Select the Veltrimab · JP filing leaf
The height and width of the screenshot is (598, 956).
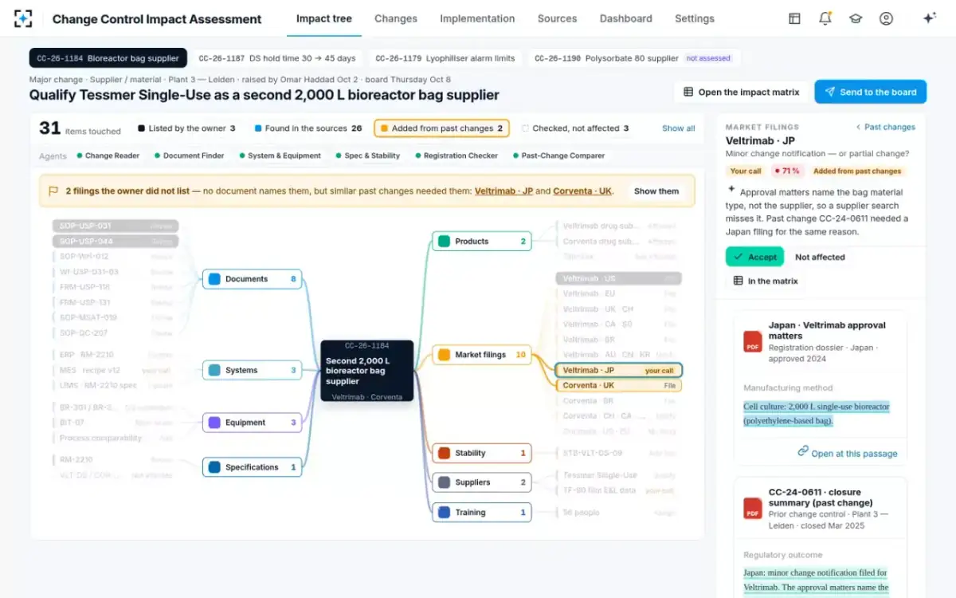pyautogui.click(x=619, y=371)
